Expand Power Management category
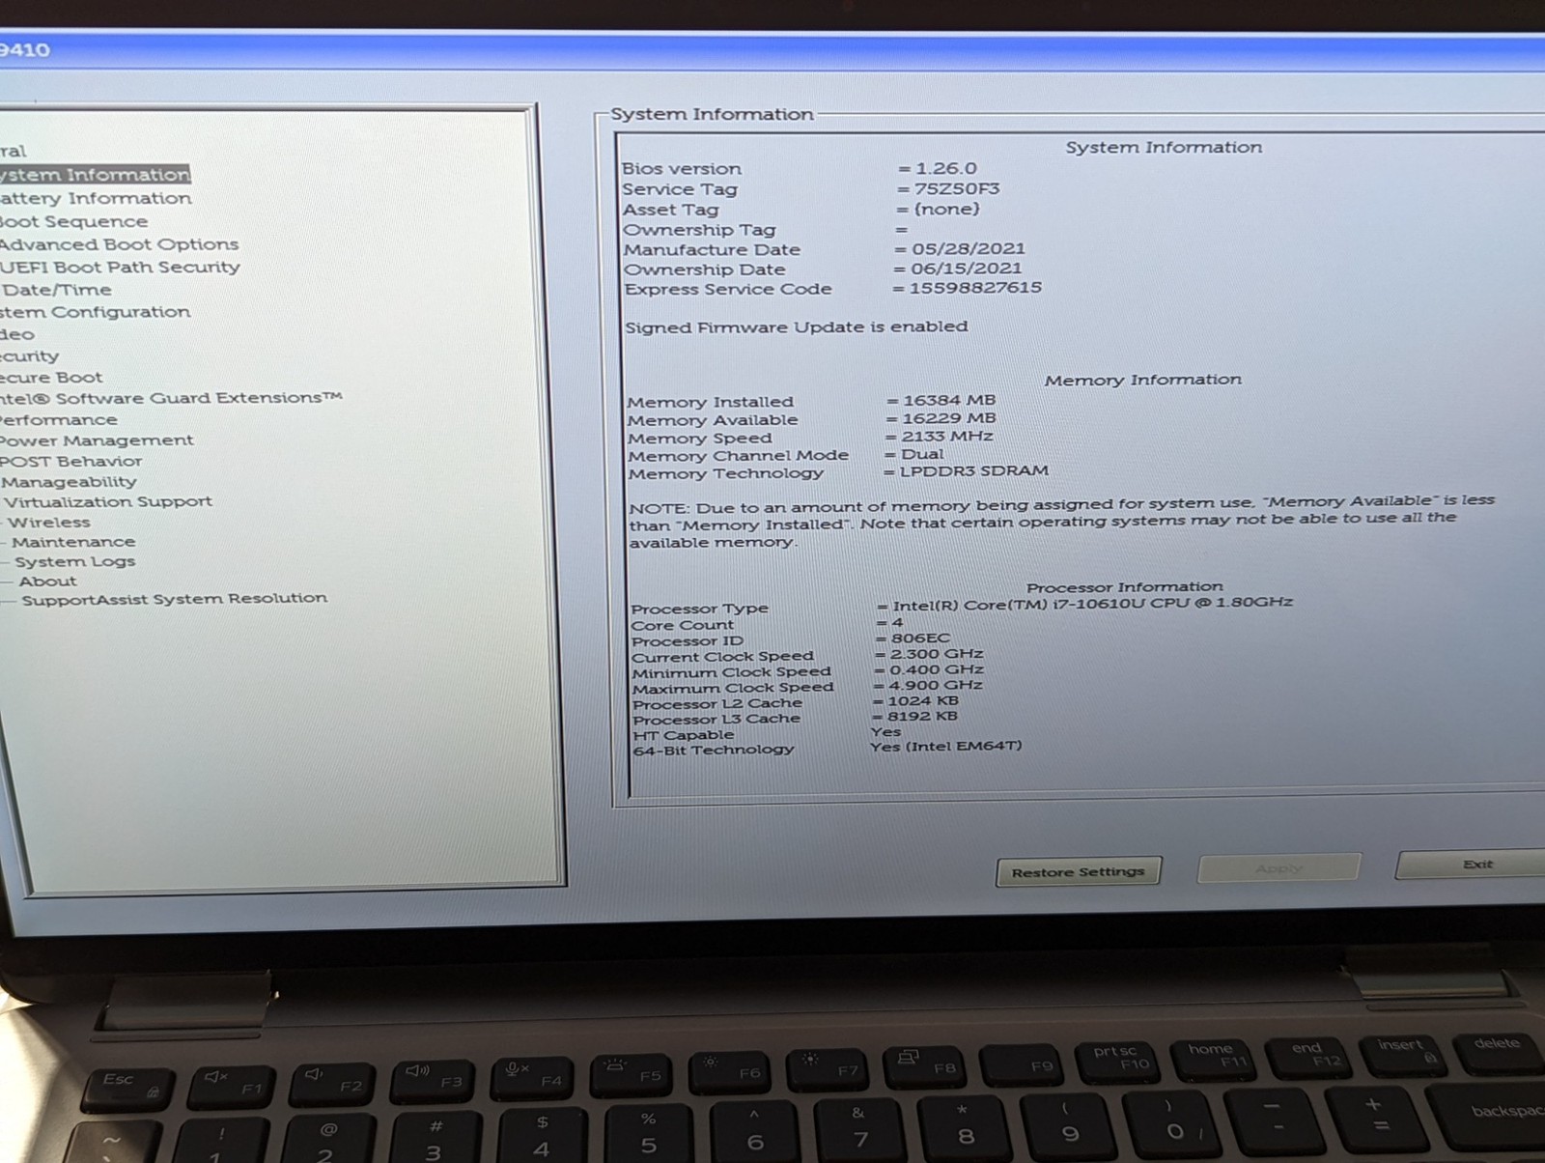The image size is (1545, 1163). click(x=97, y=440)
